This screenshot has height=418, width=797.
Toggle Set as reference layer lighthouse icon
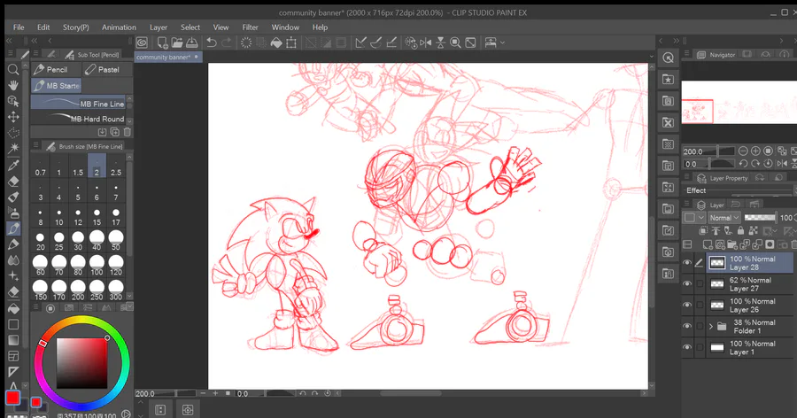(716, 231)
